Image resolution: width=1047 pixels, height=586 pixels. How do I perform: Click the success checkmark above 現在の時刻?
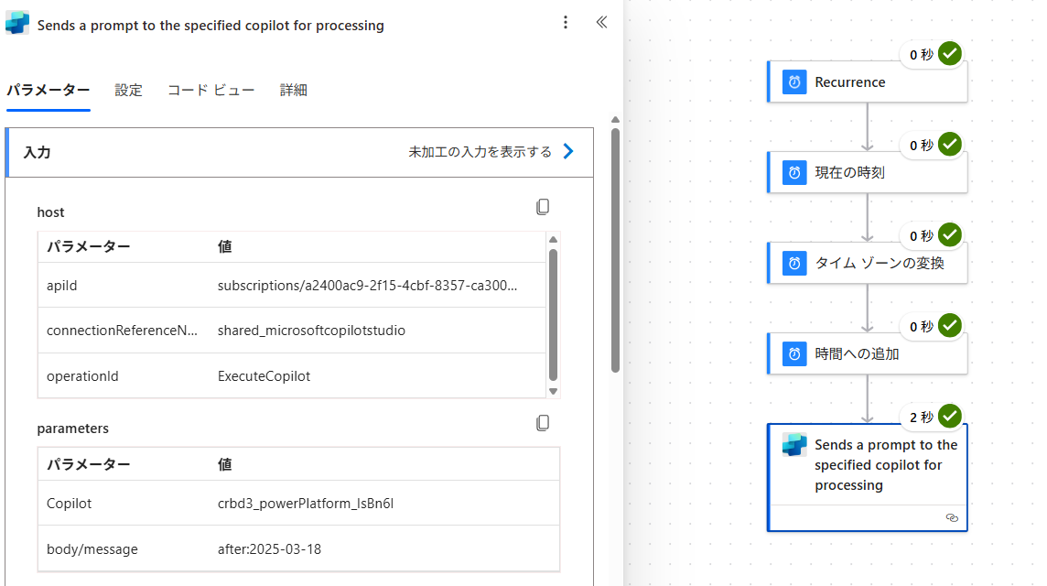(x=949, y=145)
